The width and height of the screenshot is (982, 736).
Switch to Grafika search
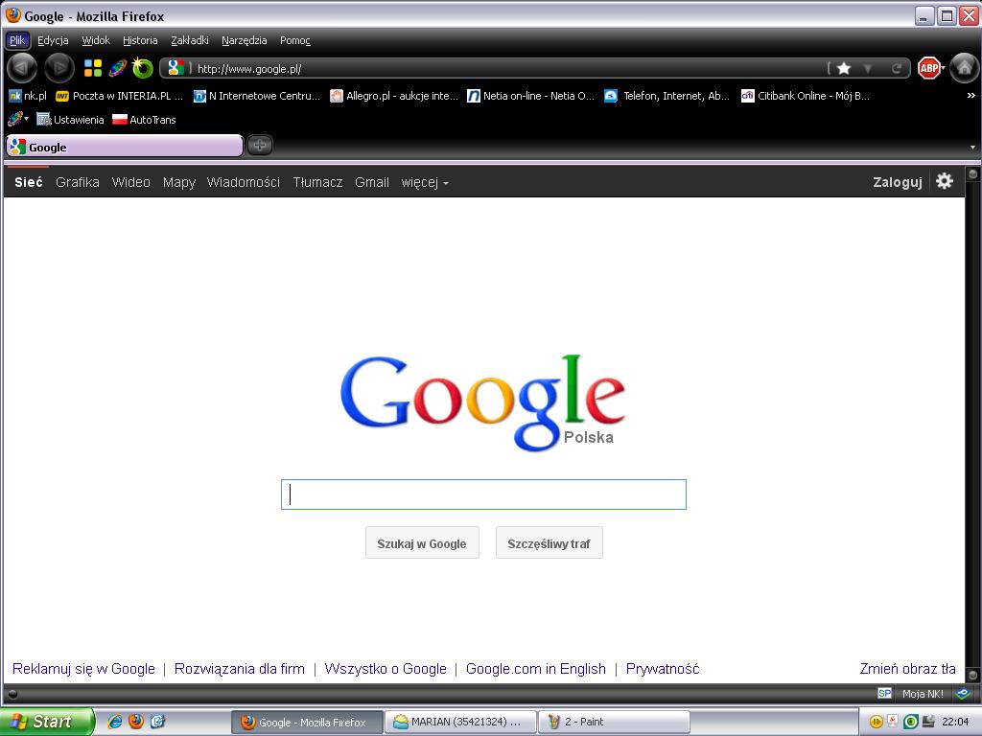[x=77, y=182]
